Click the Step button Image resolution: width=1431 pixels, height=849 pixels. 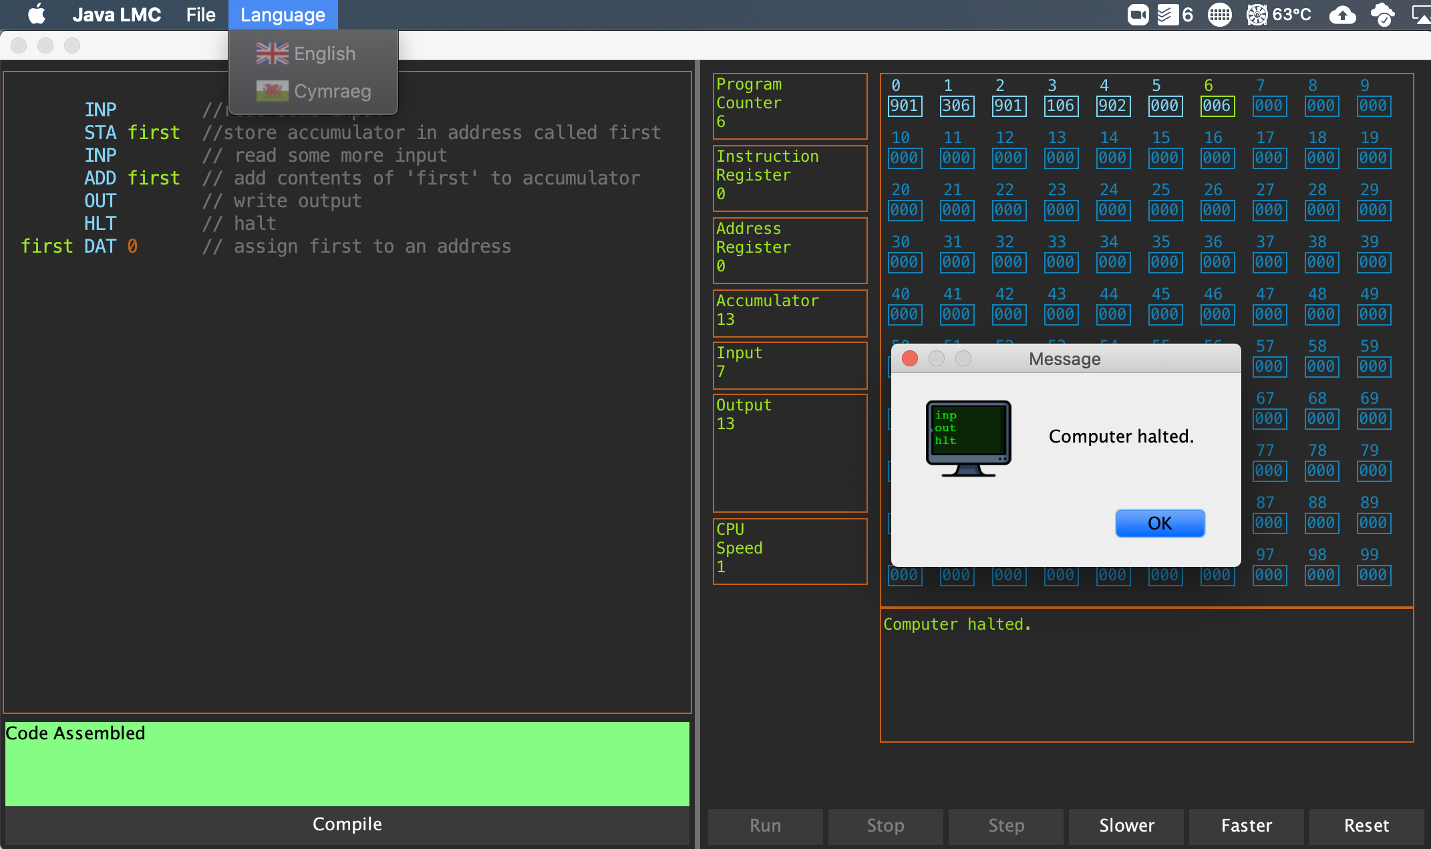pyautogui.click(x=1006, y=826)
